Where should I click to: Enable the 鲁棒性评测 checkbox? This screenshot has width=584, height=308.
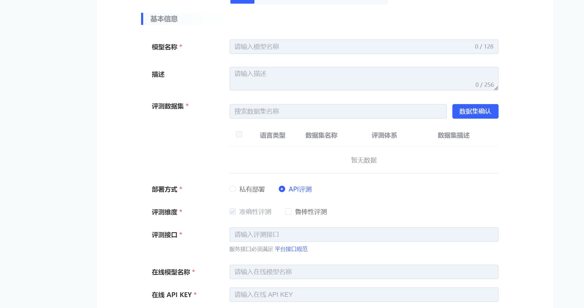288,212
